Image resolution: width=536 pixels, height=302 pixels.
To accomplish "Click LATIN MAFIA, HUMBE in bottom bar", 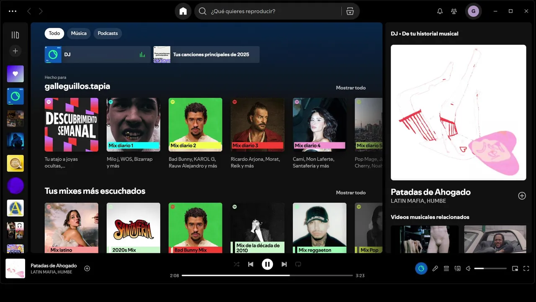I will coord(52,272).
